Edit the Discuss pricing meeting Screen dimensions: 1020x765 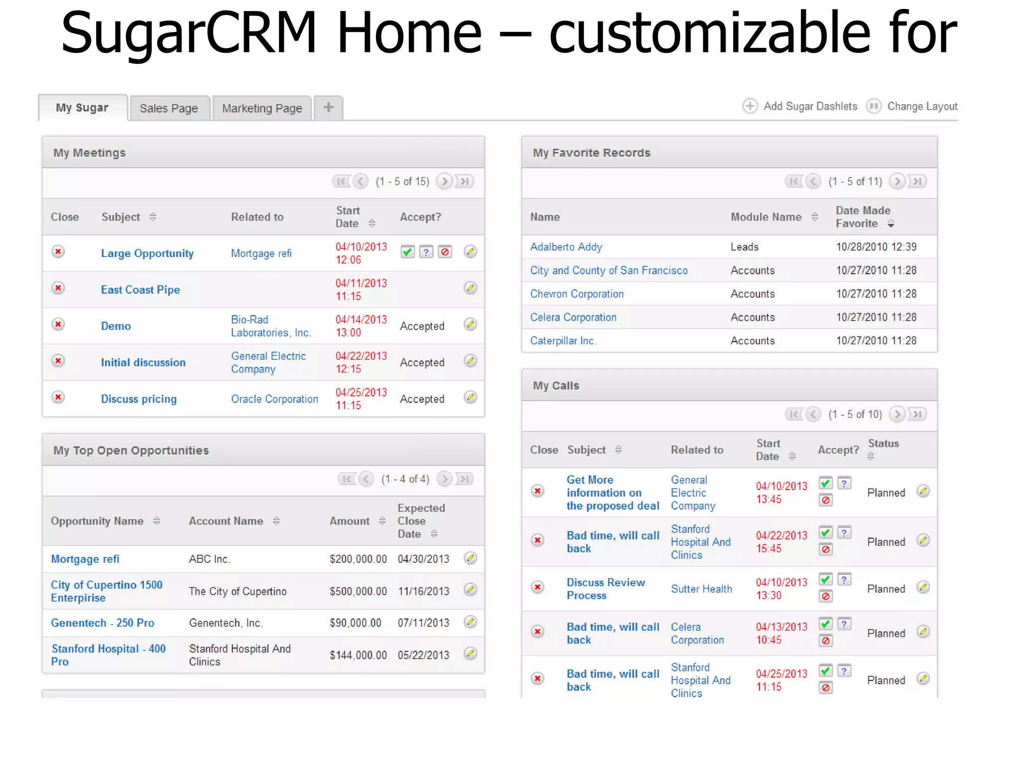470,397
